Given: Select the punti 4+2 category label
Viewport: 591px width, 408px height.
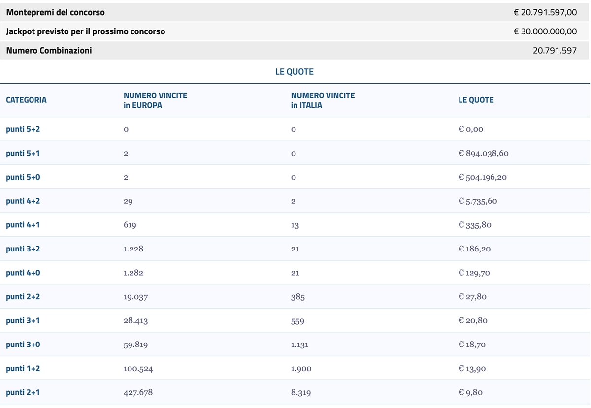Looking at the screenshot, I should pyautogui.click(x=23, y=201).
